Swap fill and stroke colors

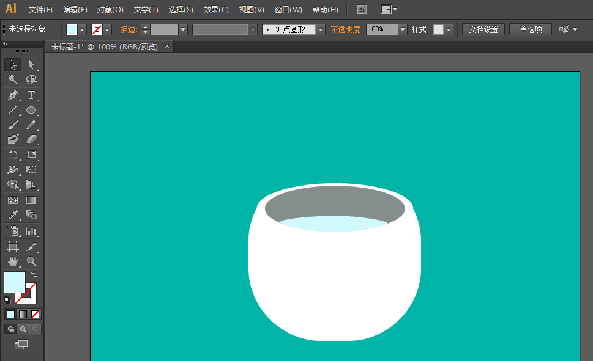click(34, 275)
